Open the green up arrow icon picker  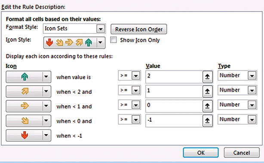click(28, 77)
